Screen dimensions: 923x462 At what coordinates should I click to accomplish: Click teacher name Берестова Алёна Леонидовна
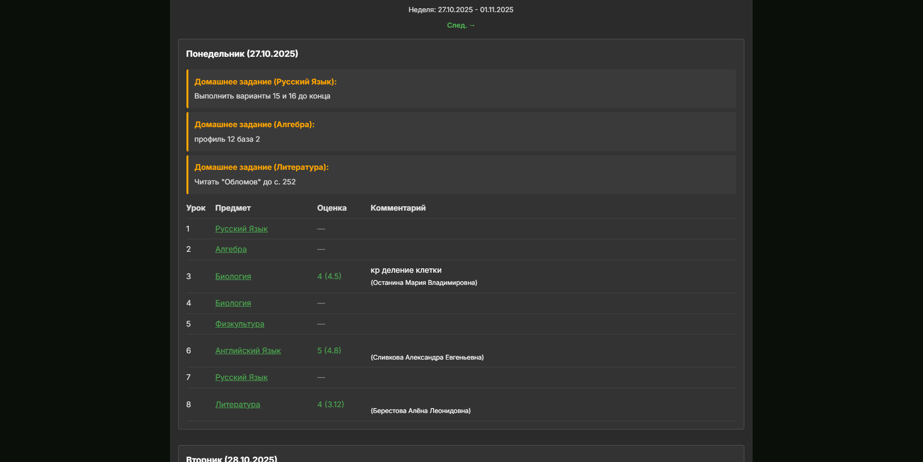[420, 411]
